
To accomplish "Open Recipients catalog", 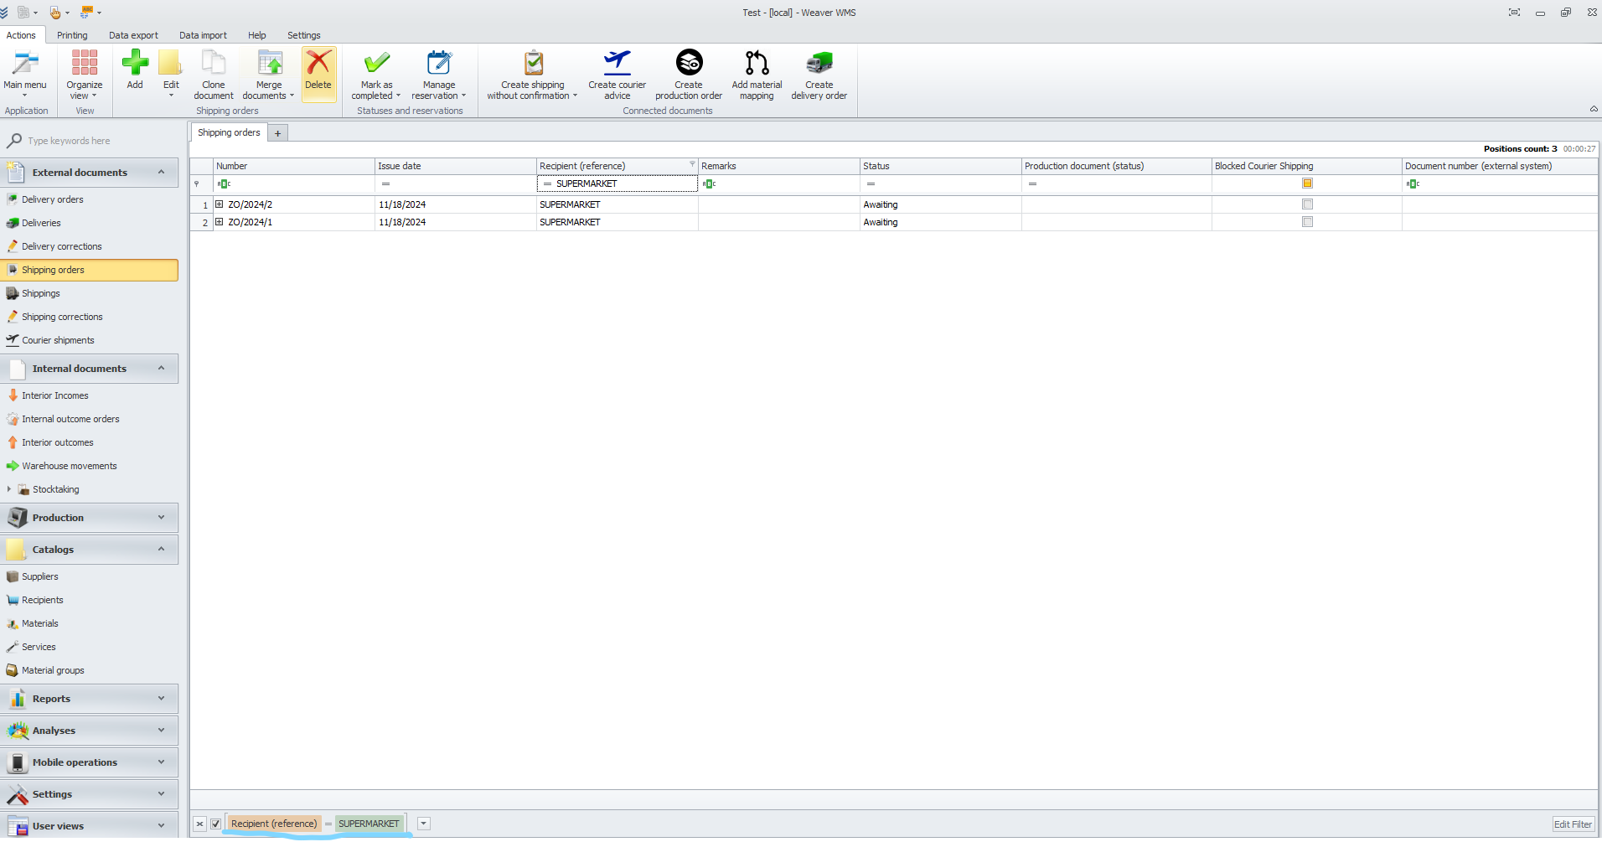I will (x=42, y=600).
